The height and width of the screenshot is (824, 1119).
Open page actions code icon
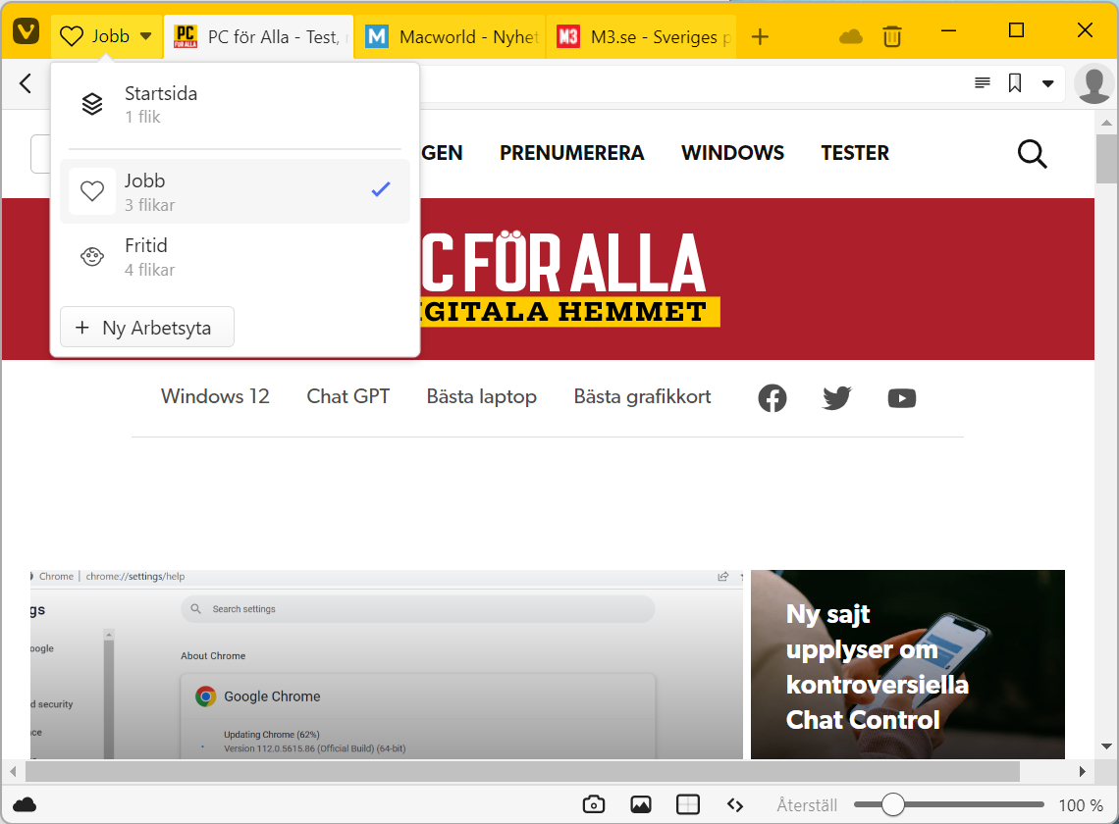(x=735, y=804)
